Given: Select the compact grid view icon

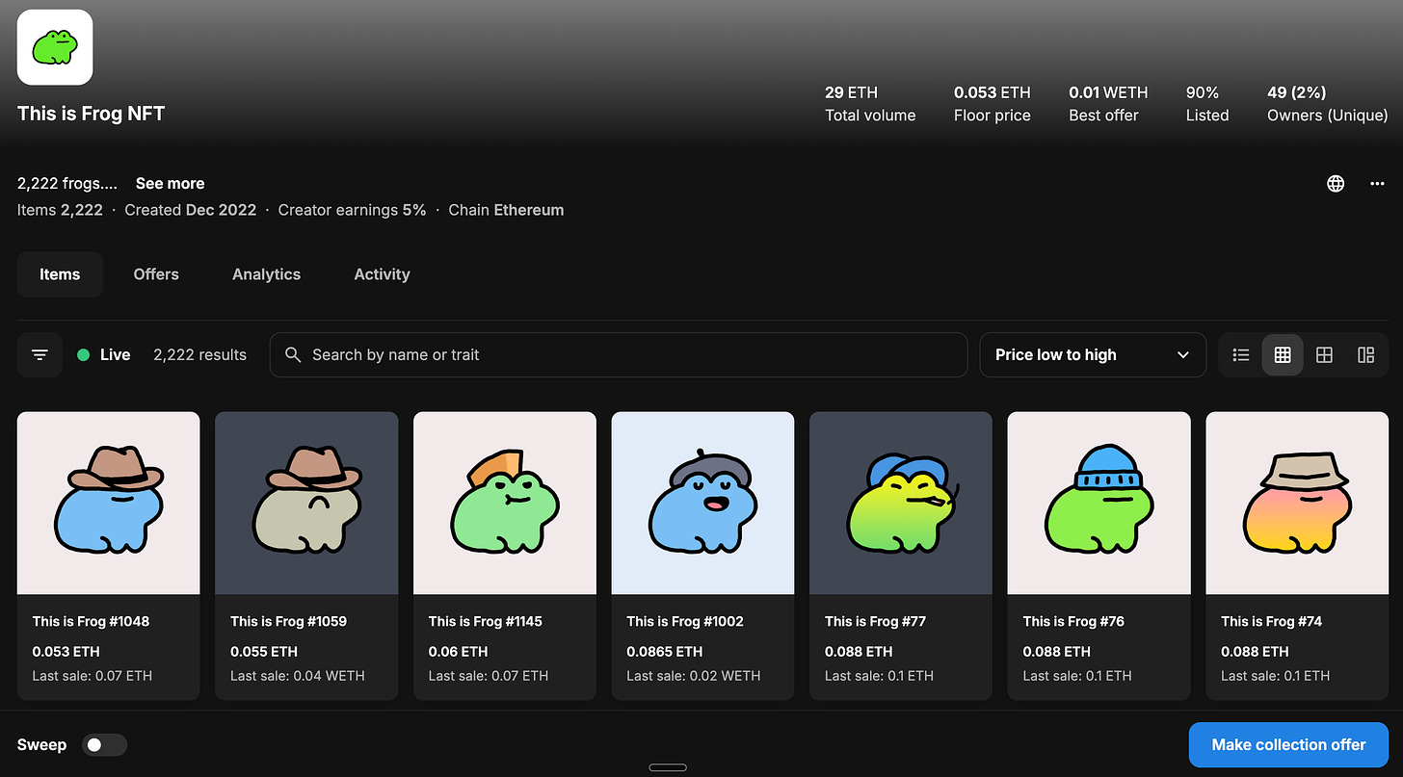Looking at the screenshot, I should pyautogui.click(x=1283, y=354).
